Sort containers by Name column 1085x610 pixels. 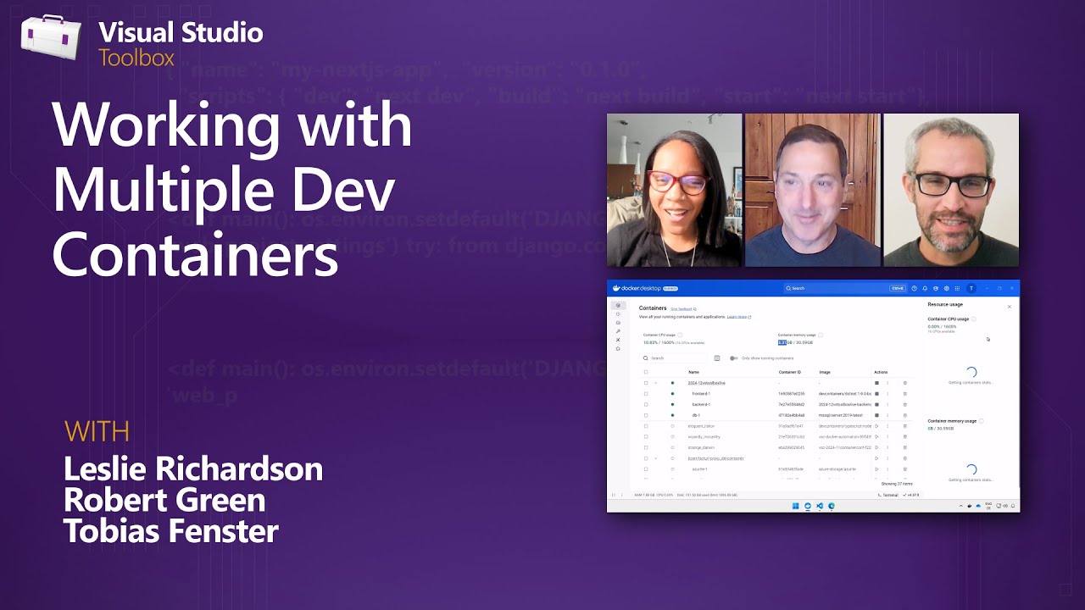pyautogui.click(x=693, y=372)
